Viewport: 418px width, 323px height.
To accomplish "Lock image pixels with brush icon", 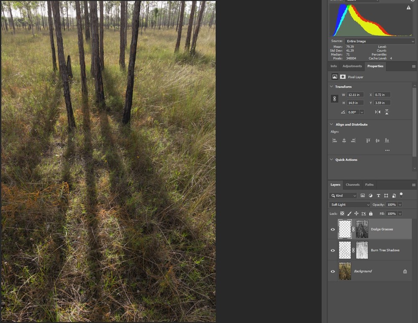I will coord(349,214).
